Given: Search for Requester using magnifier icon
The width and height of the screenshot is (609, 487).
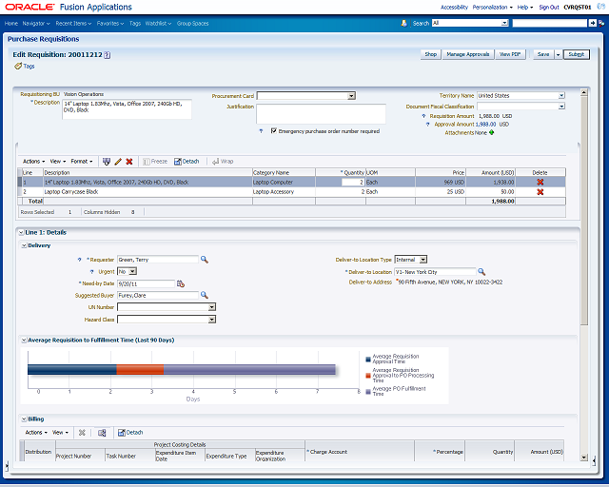Looking at the screenshot, I should (x=205, y=260).
